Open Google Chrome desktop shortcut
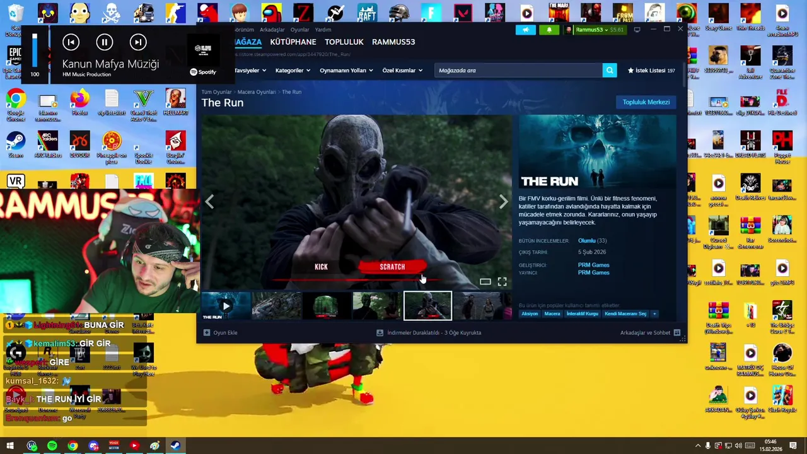This screenshot has height=454, width=807. point(16,105)
